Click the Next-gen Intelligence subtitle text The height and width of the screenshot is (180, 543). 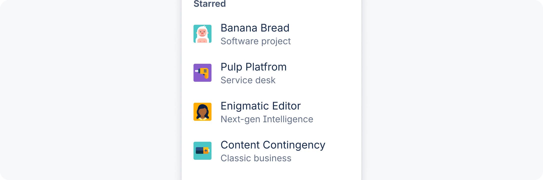pyautogui.click(x=267, y=119)
